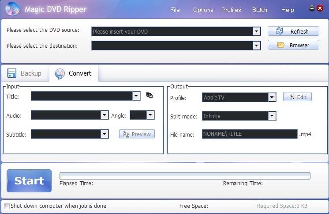
Task: Open the Title dropdown list
Action: pos(136,96)
